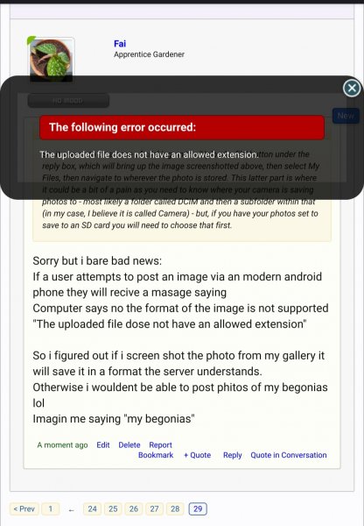Reply to Fai's post
This screenshot has width=364, height=526.
pyautogui.click(x=233, y=455)
